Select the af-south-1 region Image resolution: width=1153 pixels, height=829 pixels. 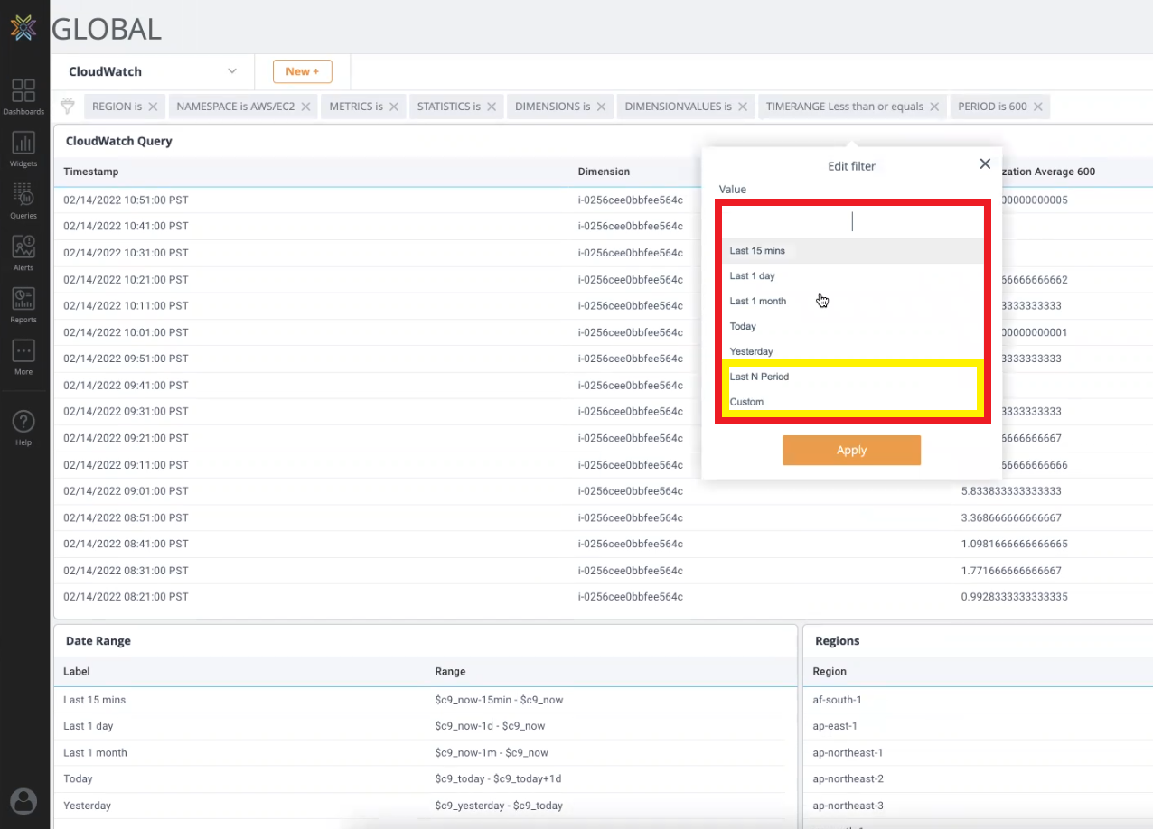click(x=837, y=700)
